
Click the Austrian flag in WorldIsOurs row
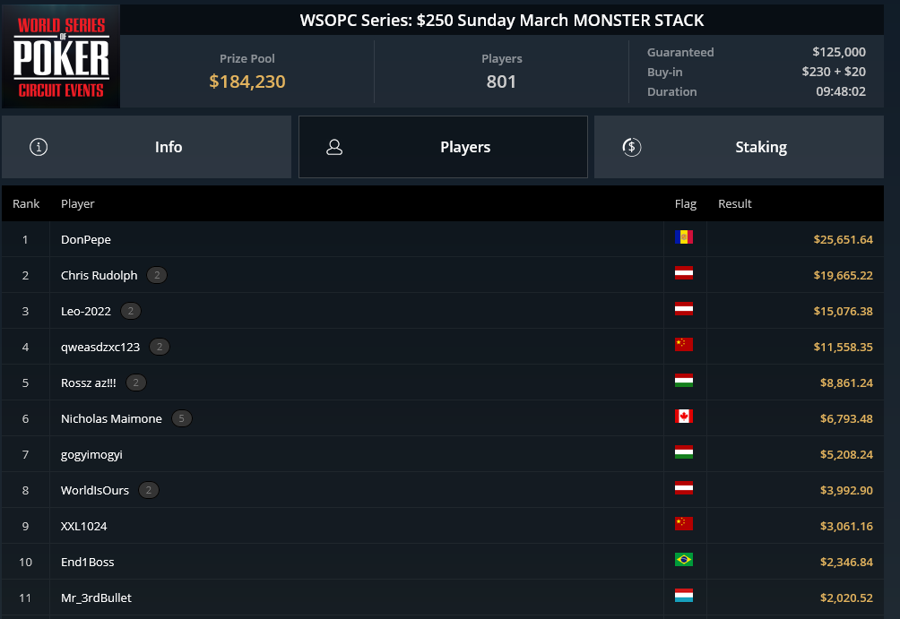point(684,487)
